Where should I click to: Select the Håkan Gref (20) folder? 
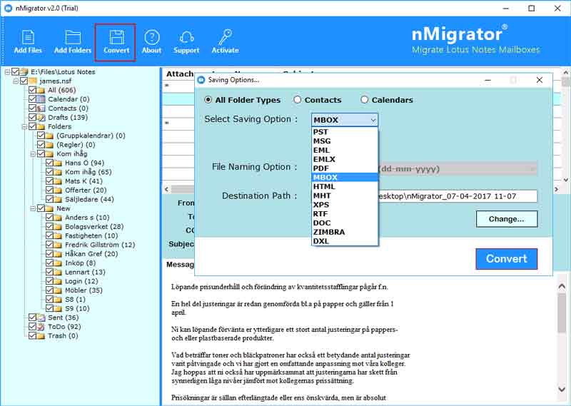pyautogui.click(x=91, y=254)
